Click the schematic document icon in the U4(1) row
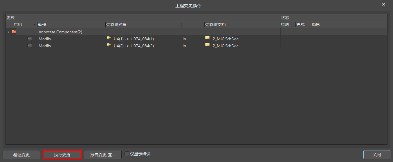Screen dimensions: 393x162 pyautogui.click(x=207, y=38)
